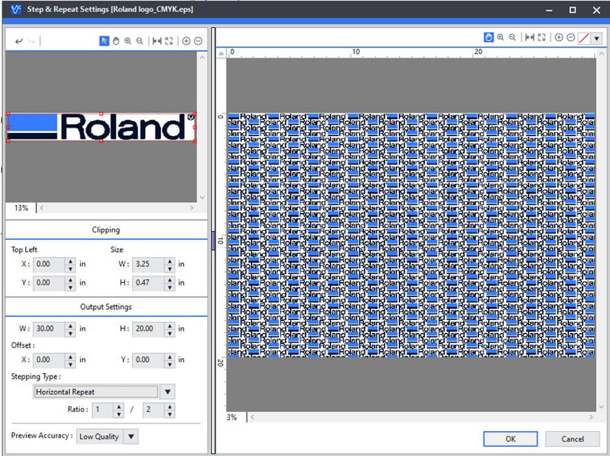The width and height of the screenshot is (610, 456).
Task: Click clipping Size H field 0.47
Action: tap(149, 283)
